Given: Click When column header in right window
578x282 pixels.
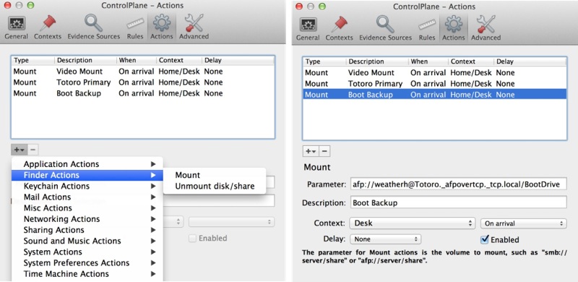Looking at the screenshot, I should [x=428, y=61].
